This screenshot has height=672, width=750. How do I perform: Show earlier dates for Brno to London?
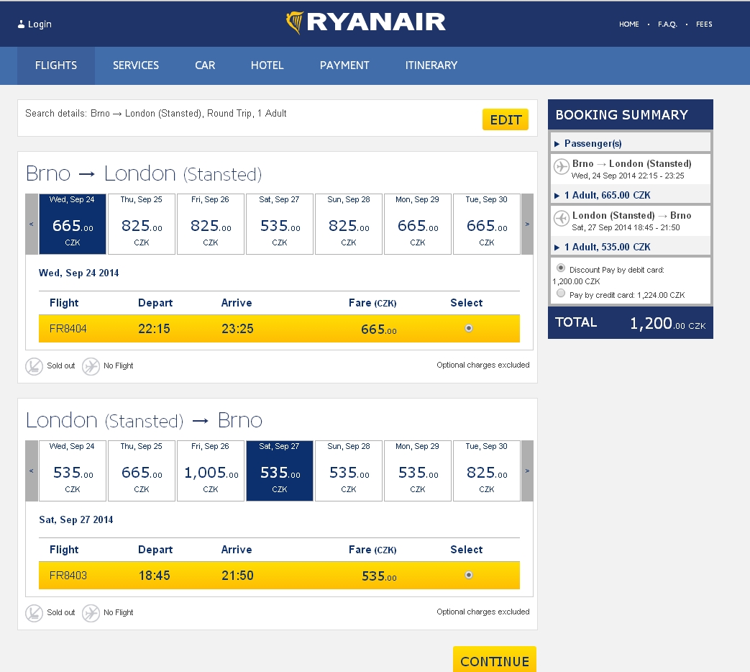tap(32, 224)
